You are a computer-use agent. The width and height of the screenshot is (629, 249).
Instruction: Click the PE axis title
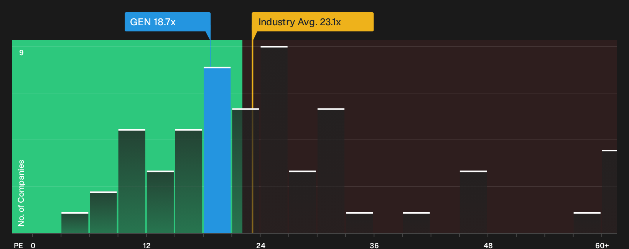coord(18,246)
